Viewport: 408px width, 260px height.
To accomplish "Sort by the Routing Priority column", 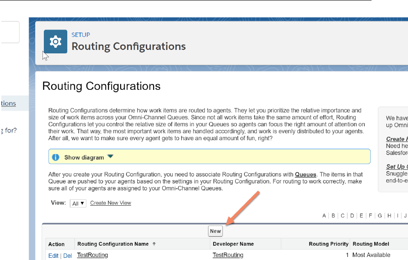I will tap(329, 244).
